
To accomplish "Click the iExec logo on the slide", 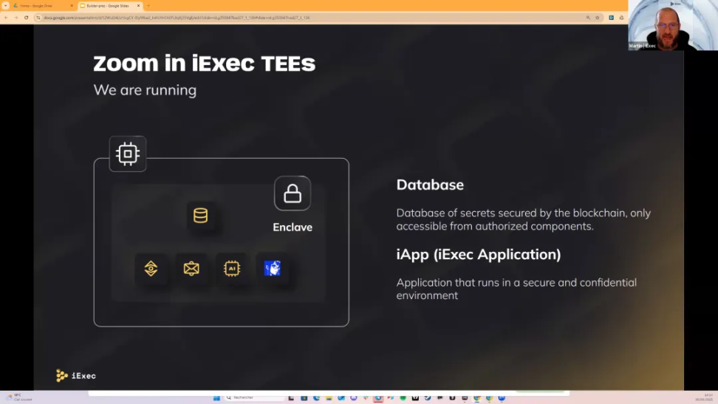I will tap(76, 375).
